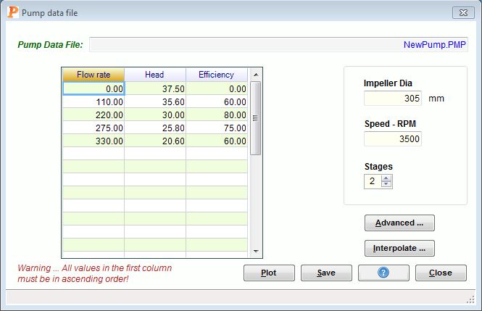Select efficiency cell 75.00
This screenshot has width=482, height=311.
[x=217, y=128]
